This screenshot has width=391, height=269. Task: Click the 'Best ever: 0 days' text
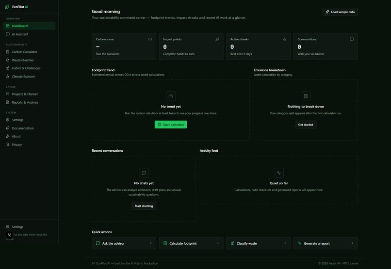(241, 54)
